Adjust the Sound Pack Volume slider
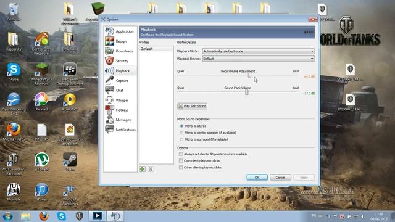 pyautogui.click(x=247, y=92)
